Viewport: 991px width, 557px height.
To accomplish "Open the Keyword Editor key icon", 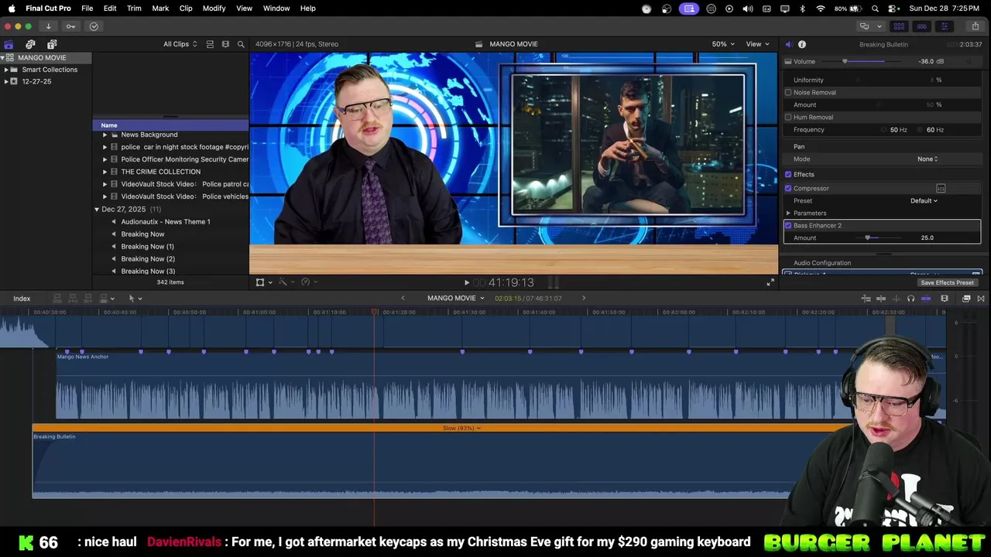I will point(70,26).
